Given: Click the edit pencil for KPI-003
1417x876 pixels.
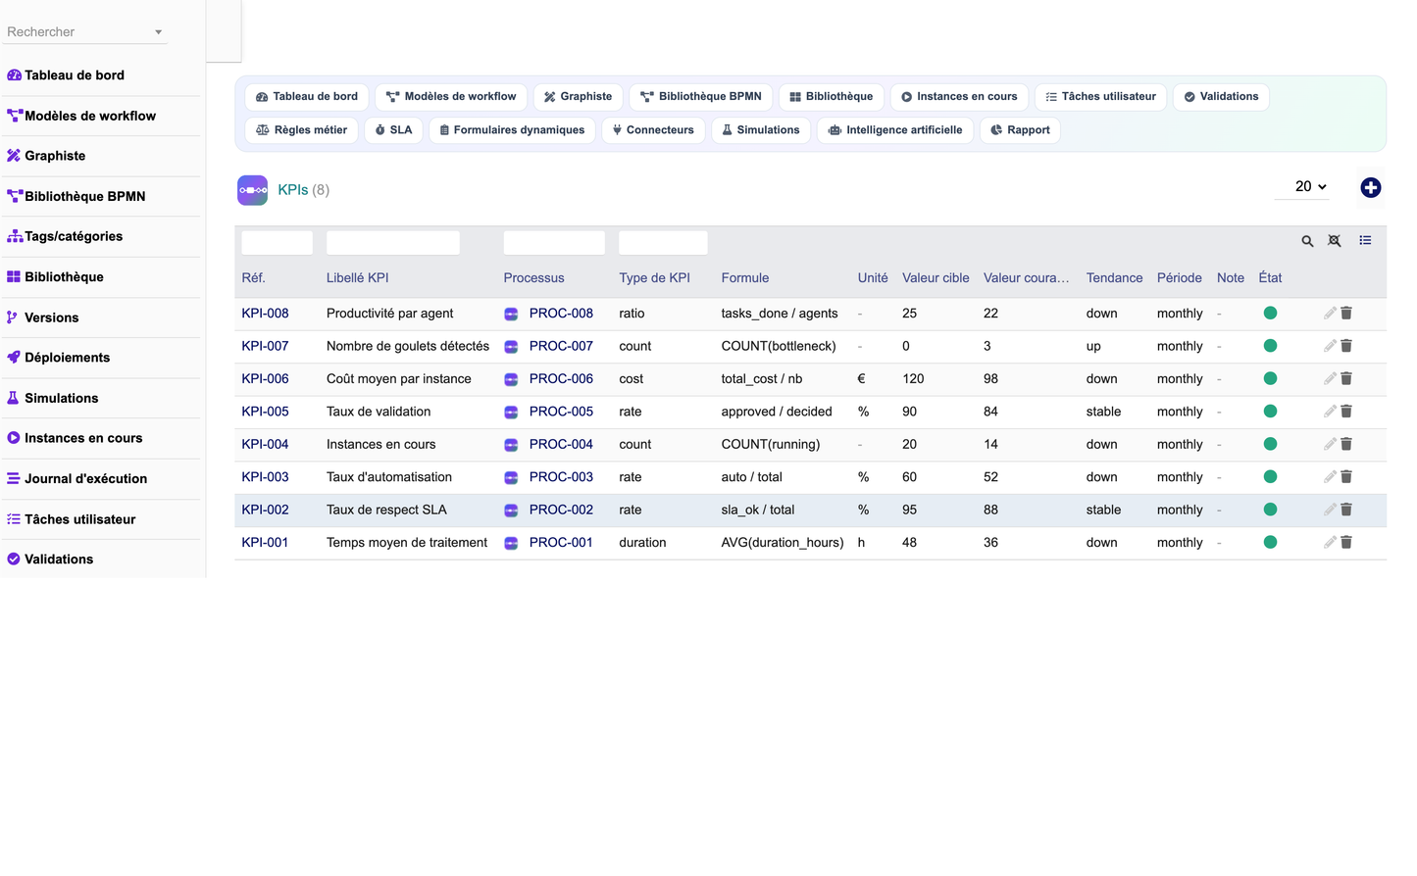Looking at the screenshot, I should (1330, 477).
